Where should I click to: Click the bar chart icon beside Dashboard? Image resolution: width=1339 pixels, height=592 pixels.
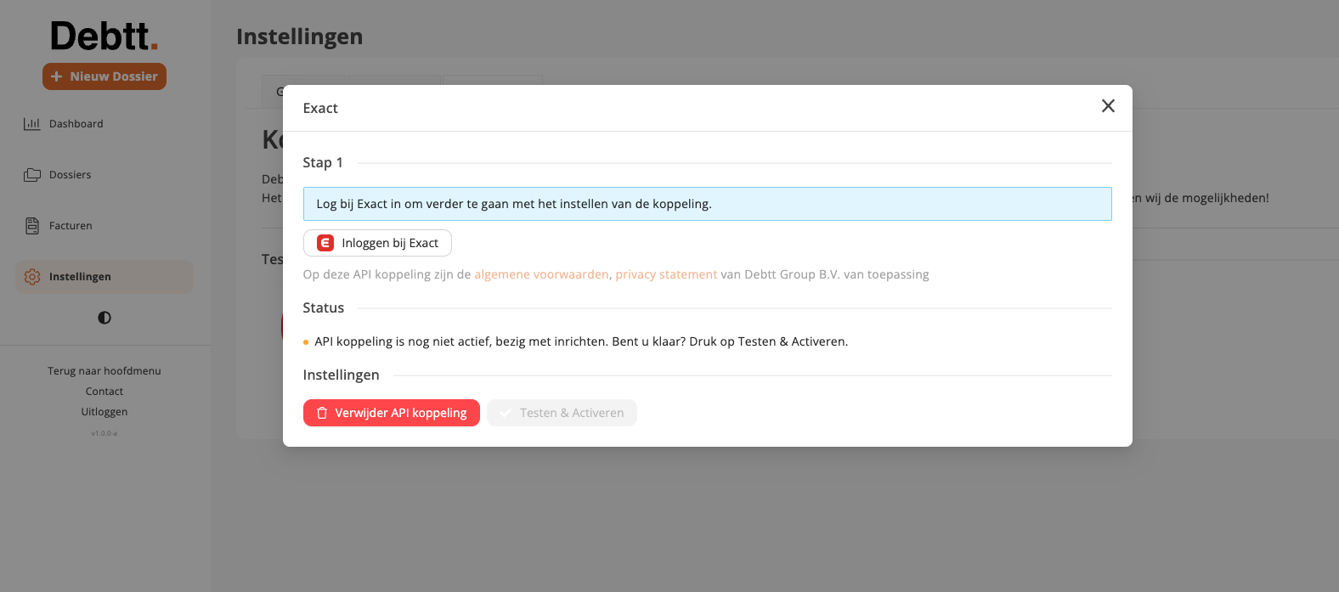[31, 124]
